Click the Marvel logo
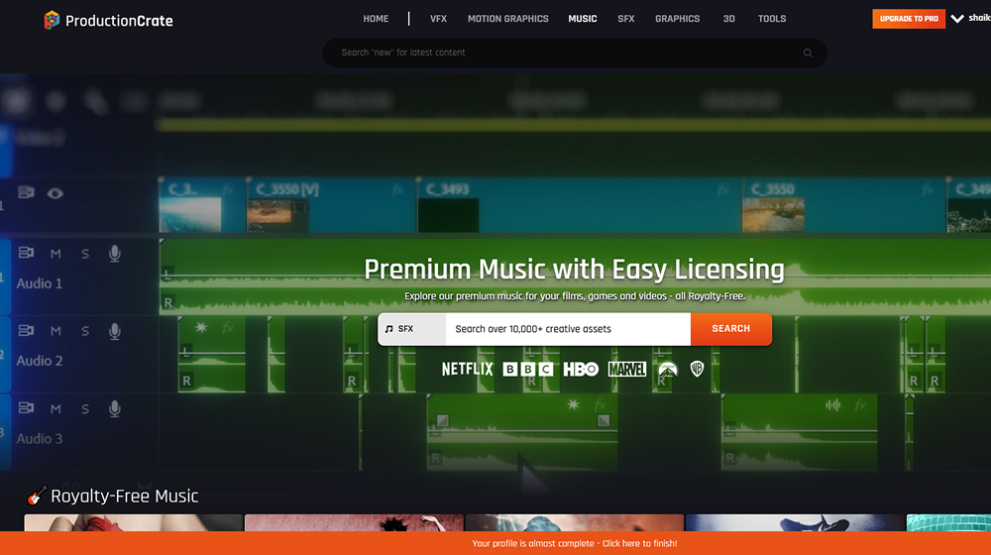 (627, 369)
